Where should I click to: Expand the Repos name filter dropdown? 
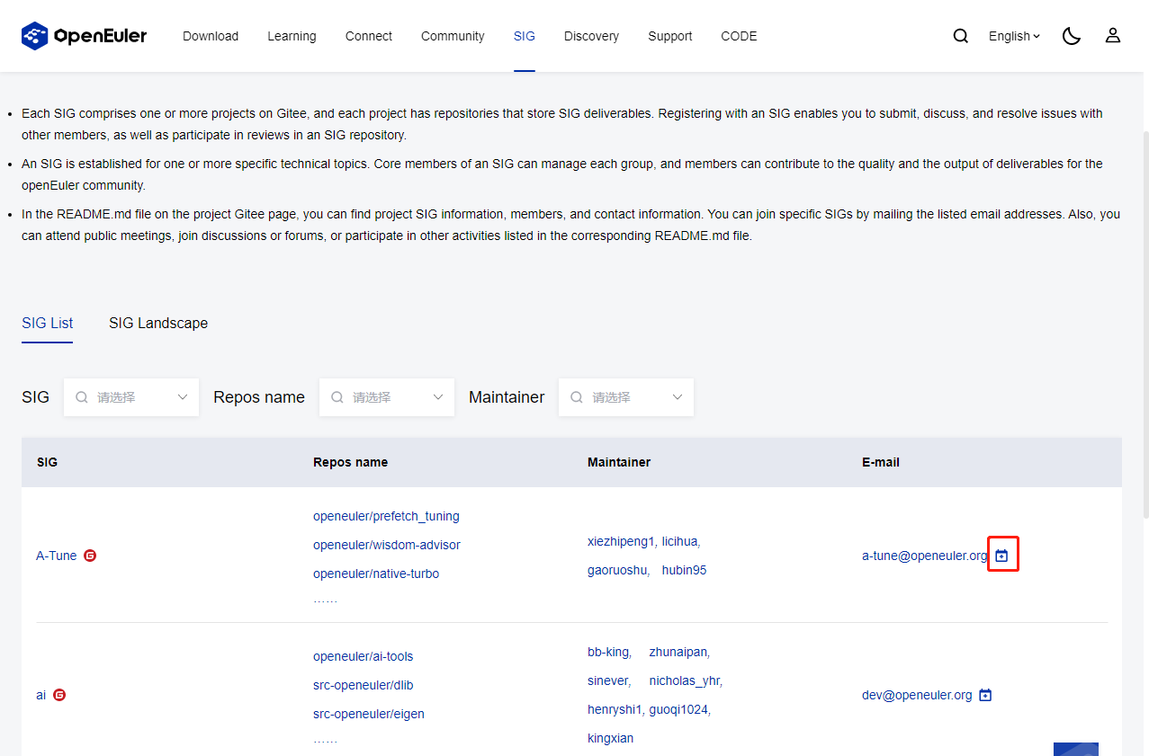pos(387,397)
